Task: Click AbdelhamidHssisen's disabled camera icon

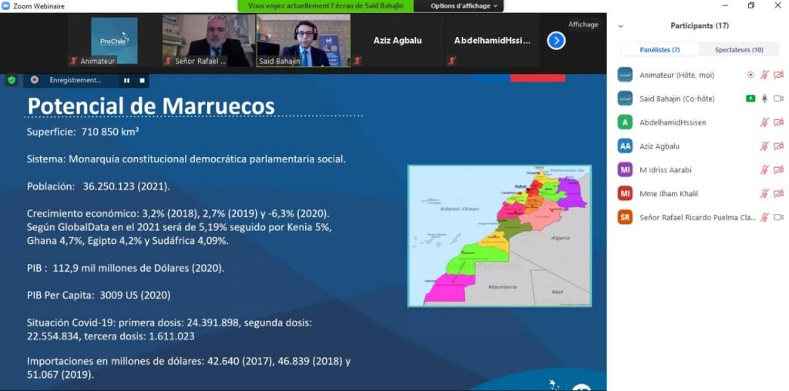Action: pyautogui.click(x=778, y=122)
